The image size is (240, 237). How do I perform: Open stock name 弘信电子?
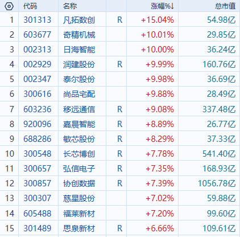click(79, 169)
